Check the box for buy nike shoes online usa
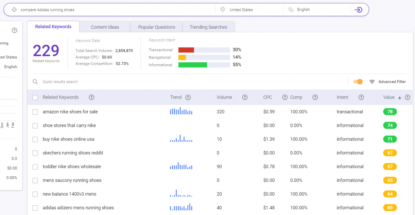 coord(35,139)
